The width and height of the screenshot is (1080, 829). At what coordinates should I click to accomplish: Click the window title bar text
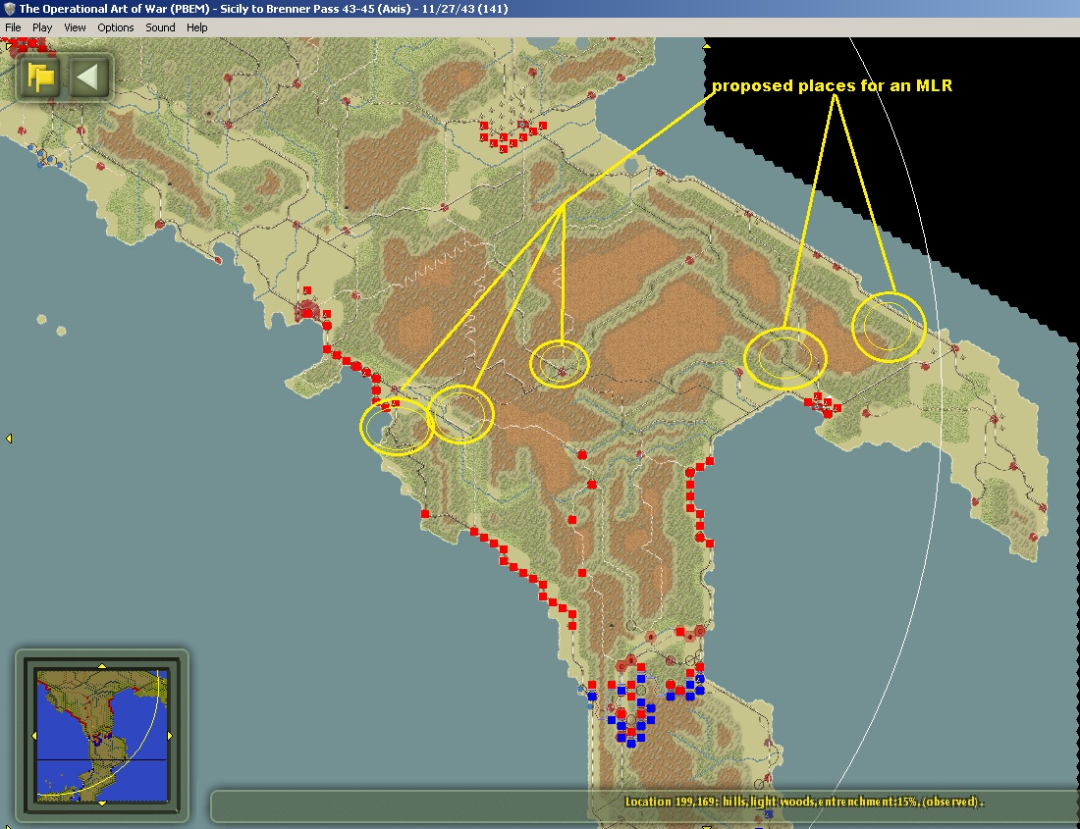(x=263, y=9)
